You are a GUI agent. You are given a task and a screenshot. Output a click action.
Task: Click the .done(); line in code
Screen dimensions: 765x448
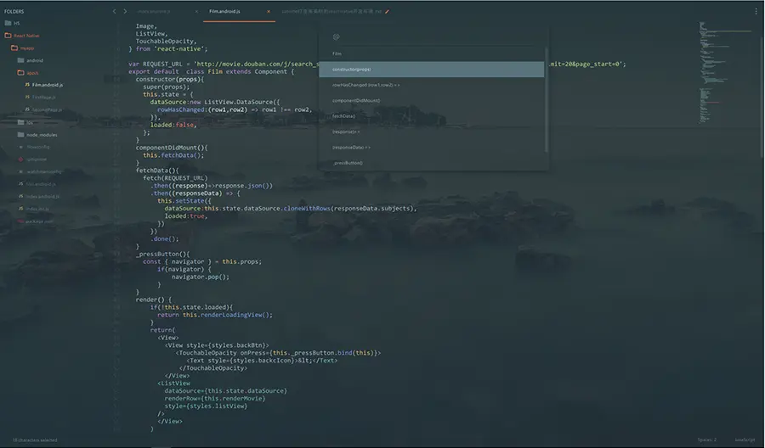coord(165,238)
